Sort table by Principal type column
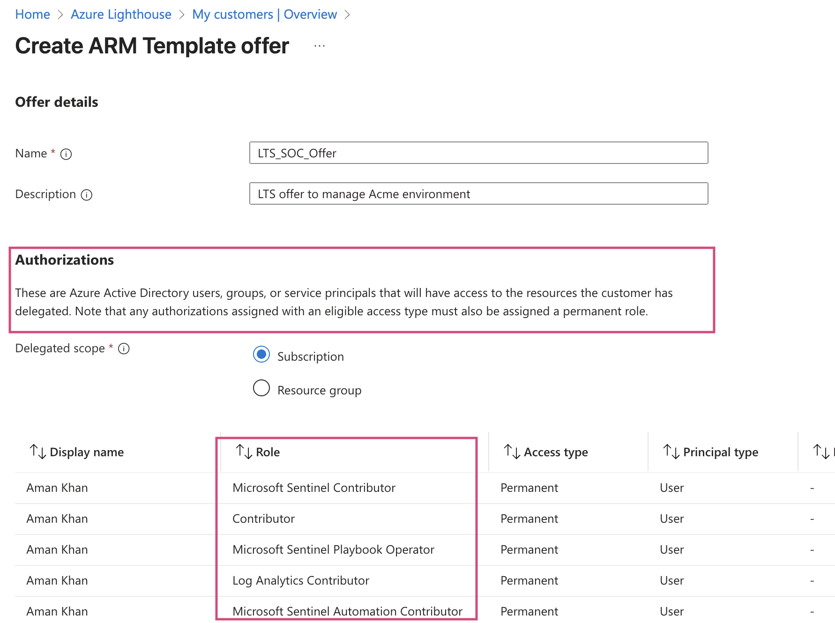The image size is (835, 623). click(710, 452)
